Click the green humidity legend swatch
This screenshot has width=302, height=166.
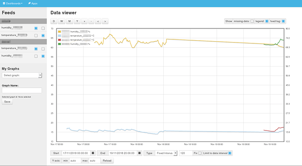click(60, 44)
